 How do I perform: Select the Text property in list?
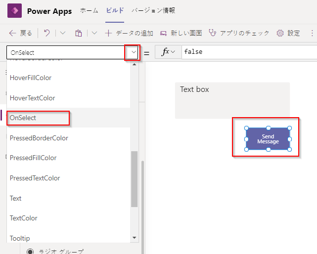click(x=68, y=198)
